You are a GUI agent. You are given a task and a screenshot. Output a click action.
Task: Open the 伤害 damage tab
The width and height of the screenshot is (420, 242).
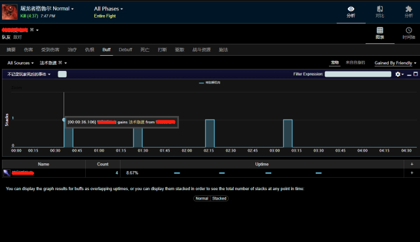point(28,50)
